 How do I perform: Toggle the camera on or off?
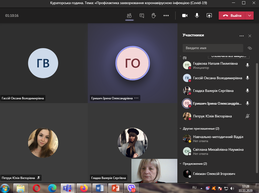(185, 16)
